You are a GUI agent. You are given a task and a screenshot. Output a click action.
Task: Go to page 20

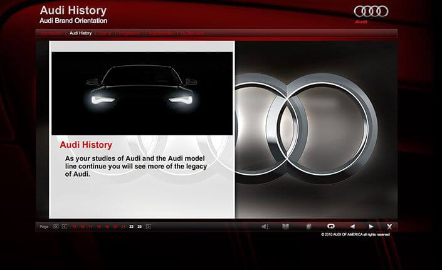pyautogui.click(x=115, y=227)
